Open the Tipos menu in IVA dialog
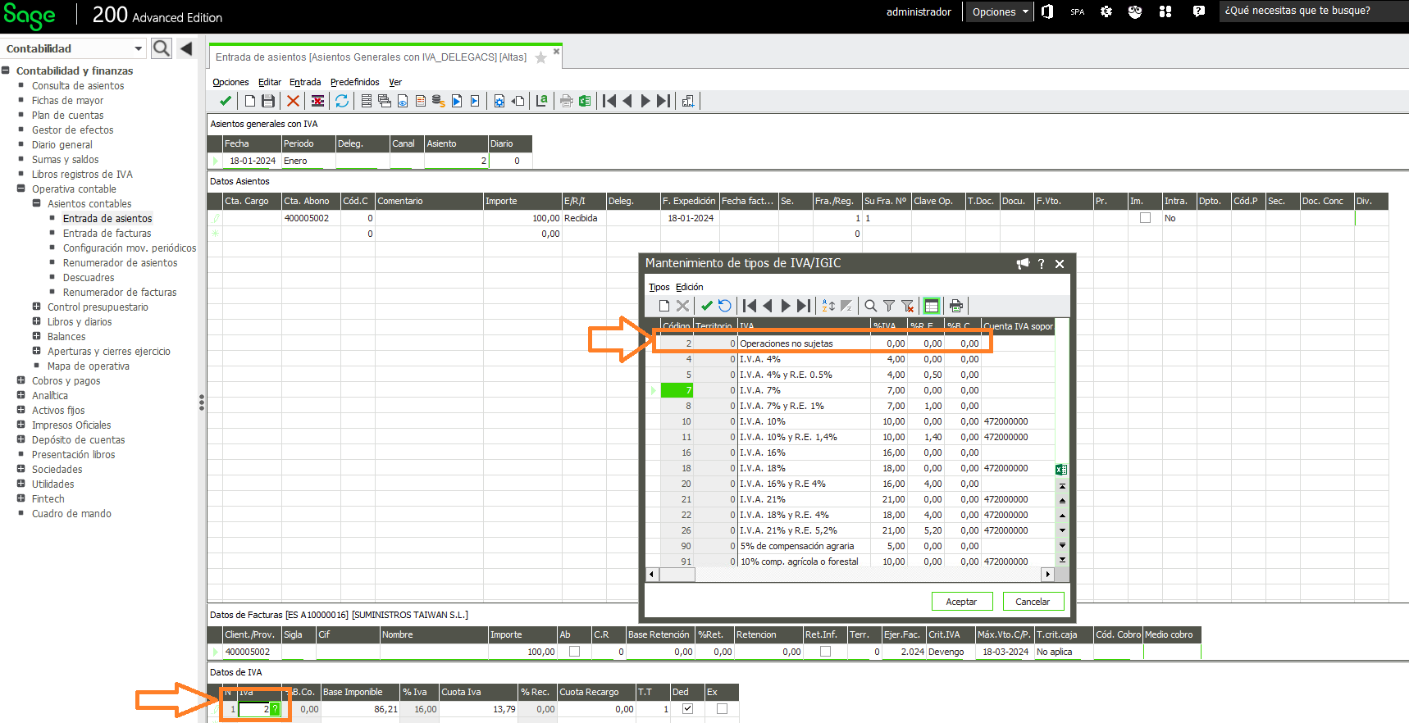Screen dimensions: 1409x723 point(659,287)
